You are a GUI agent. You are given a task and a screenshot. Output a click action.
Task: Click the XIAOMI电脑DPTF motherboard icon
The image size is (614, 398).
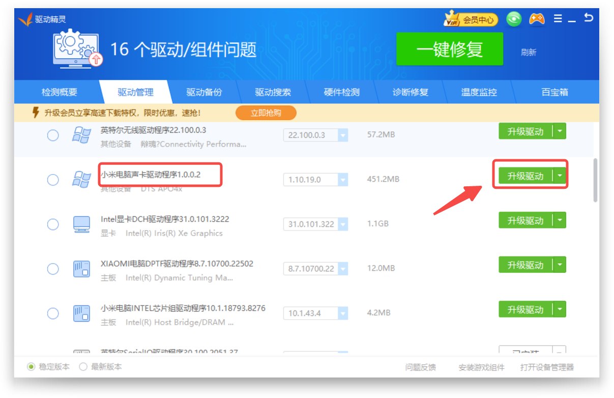click(81, 269)
